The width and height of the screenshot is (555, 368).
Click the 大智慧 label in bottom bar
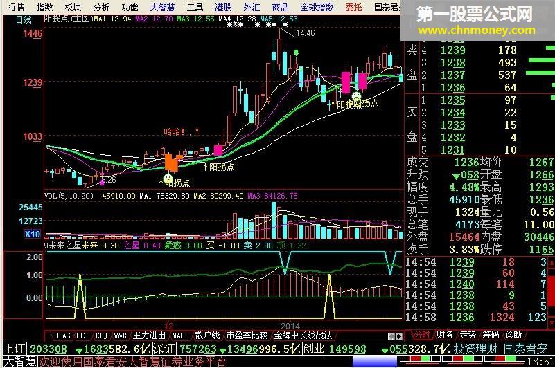click(x=20, y=362)
